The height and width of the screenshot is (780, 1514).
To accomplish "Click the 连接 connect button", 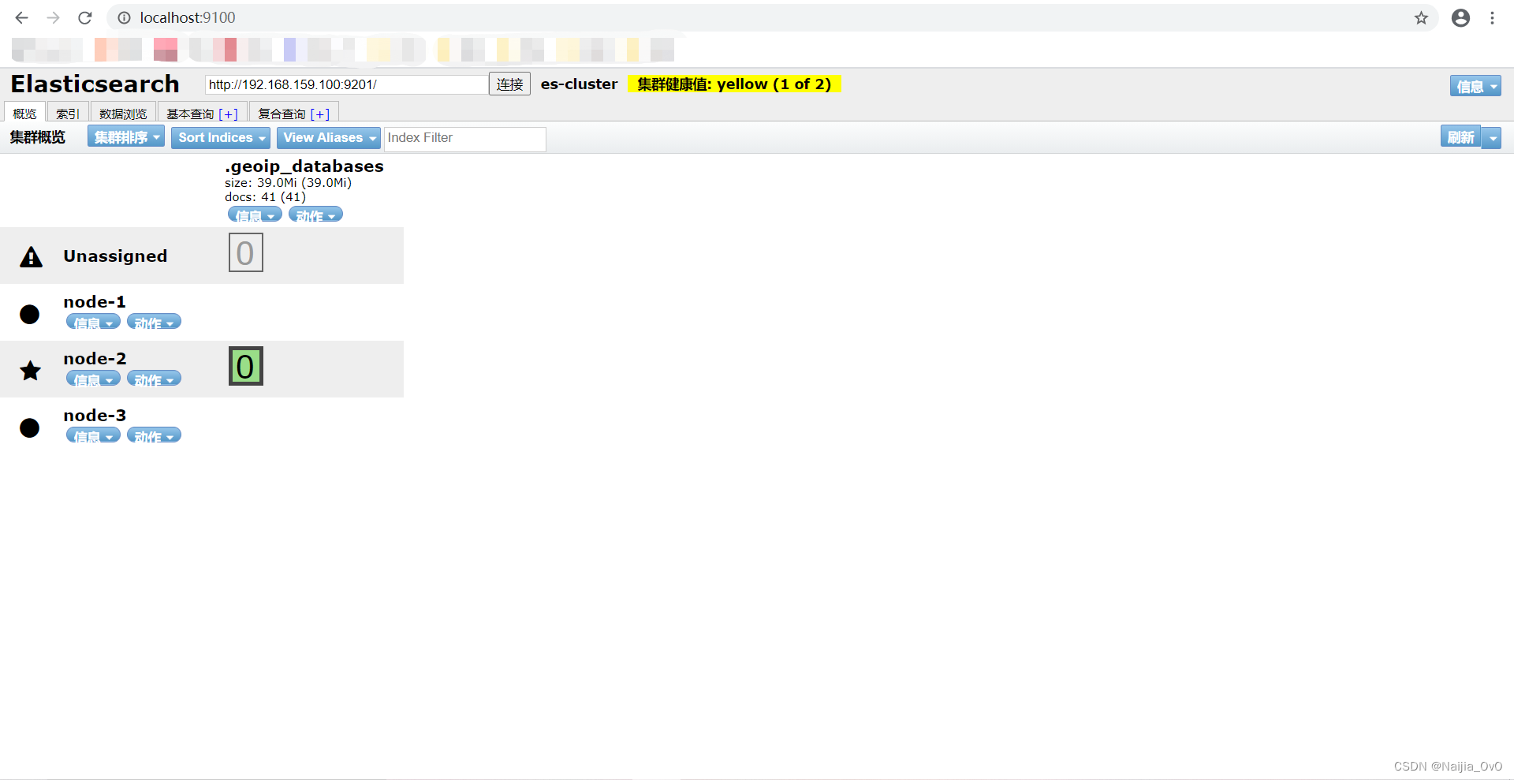I will click(x=509, y=84).
